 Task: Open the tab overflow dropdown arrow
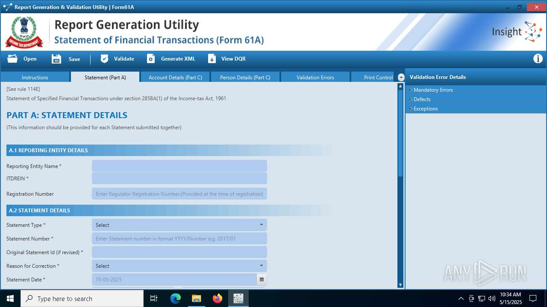click(401, 77)
